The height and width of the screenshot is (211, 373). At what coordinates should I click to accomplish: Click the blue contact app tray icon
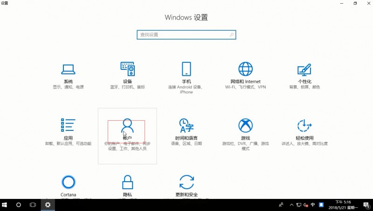(321, 205)
